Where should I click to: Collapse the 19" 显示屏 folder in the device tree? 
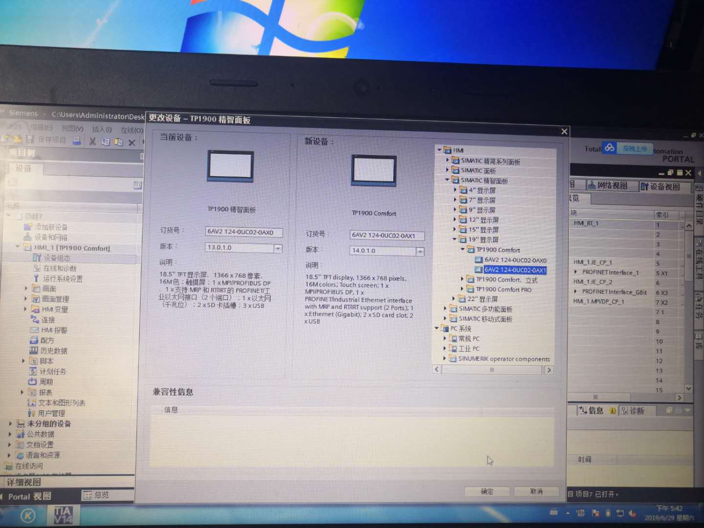tap(455, 240)
